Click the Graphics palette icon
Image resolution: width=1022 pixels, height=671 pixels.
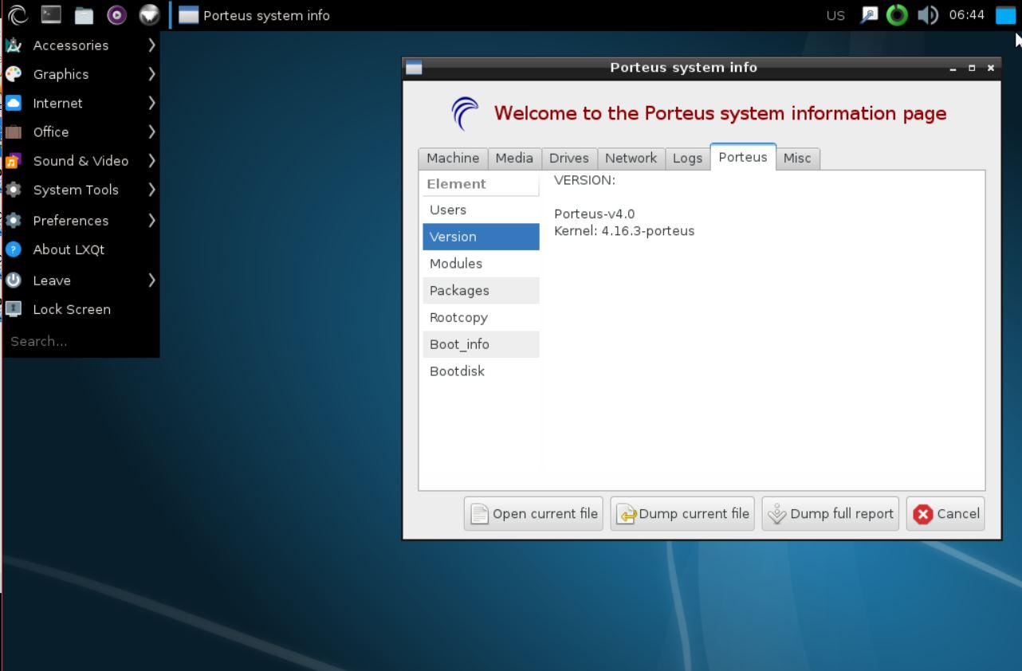point(13,74)
